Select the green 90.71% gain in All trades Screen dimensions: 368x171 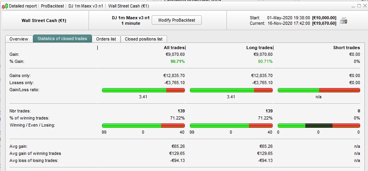pos(177,62)
